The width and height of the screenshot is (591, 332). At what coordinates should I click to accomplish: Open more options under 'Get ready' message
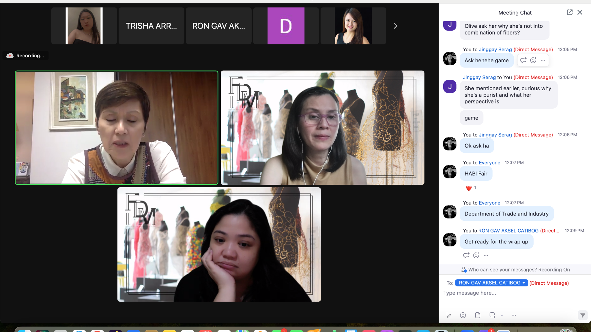coord(486,255)
